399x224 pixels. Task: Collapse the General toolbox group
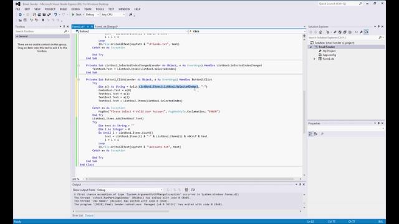[x=17, y=36]
